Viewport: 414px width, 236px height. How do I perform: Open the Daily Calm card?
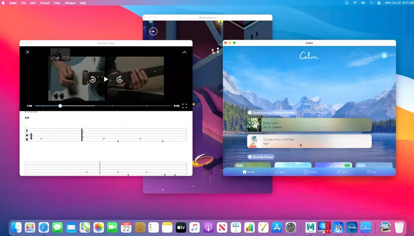[309, 125]
